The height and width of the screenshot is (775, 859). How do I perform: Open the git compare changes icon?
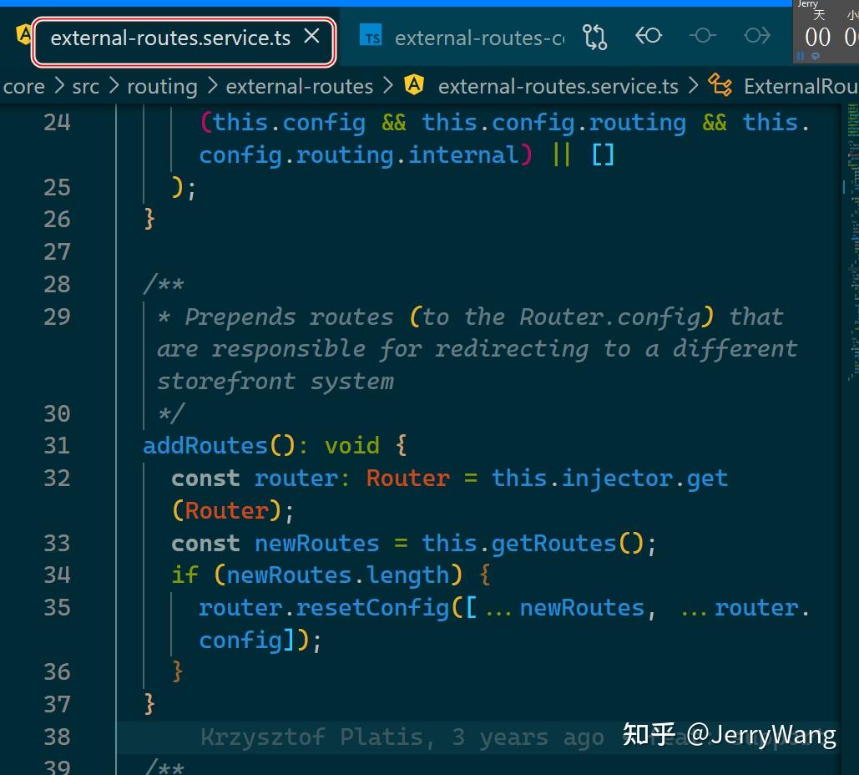[x=594, y=37]
